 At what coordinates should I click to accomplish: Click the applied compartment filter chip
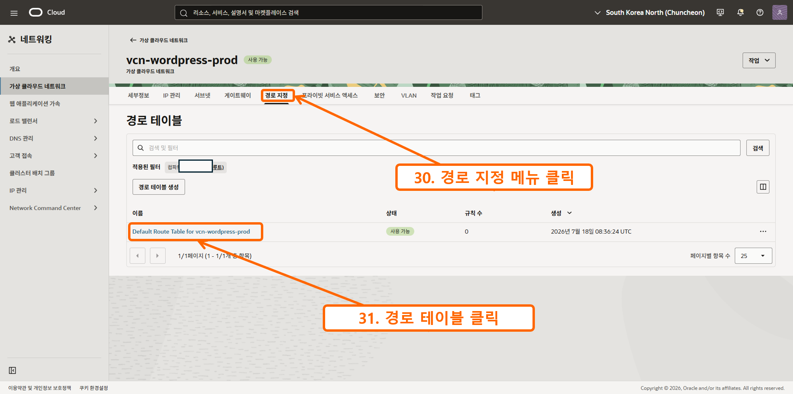(196, 167)
